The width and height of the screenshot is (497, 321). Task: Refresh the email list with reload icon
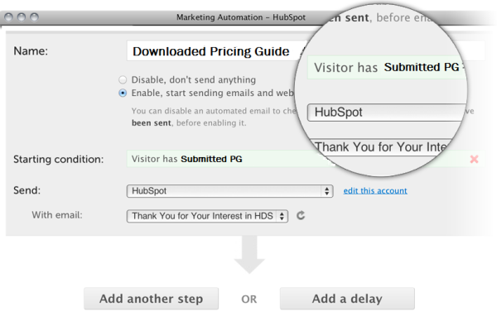click(x=301, y=216)
